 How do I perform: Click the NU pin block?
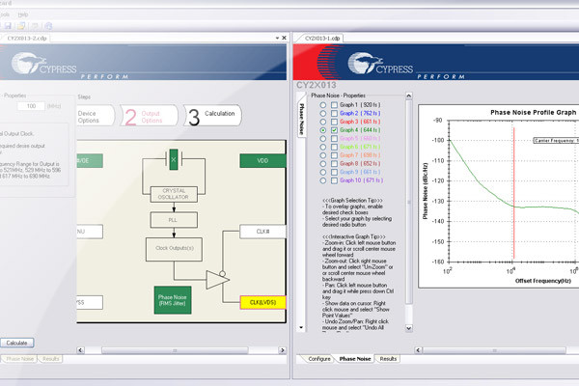[x=90, y=232]
